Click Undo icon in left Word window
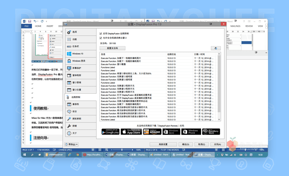289x176 pixels. 35,21
